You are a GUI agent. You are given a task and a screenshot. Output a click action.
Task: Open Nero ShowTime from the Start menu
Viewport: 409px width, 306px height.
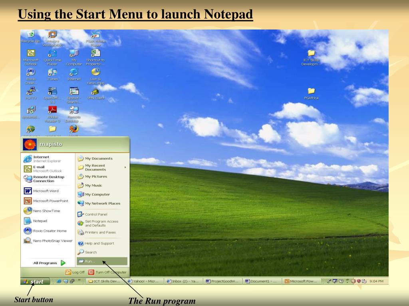pyautogui.click(x=47, y=211)
